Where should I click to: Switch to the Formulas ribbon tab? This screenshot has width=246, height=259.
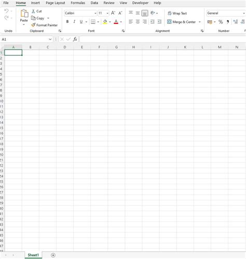pos(78,3)
